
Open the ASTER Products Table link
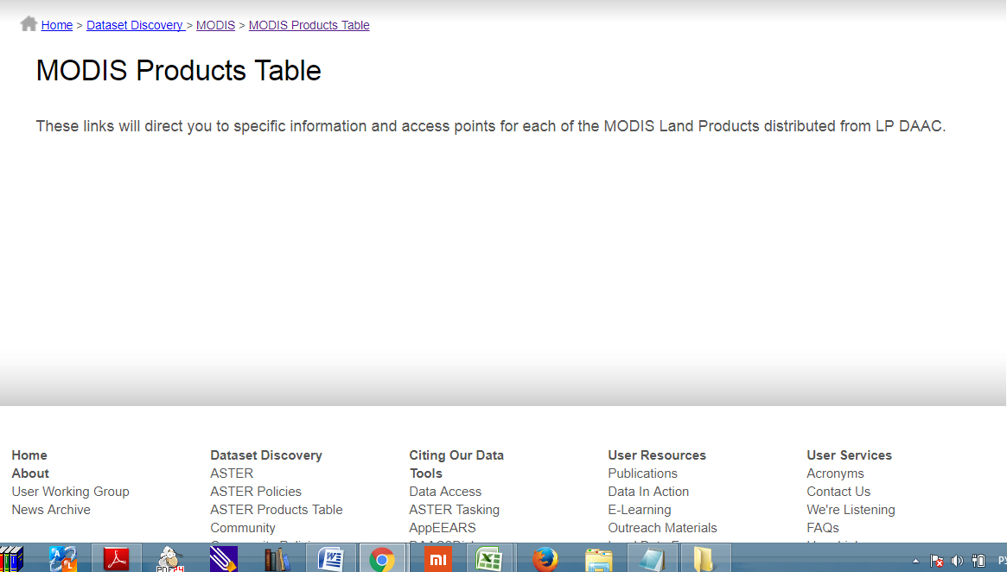click(276, 509)
